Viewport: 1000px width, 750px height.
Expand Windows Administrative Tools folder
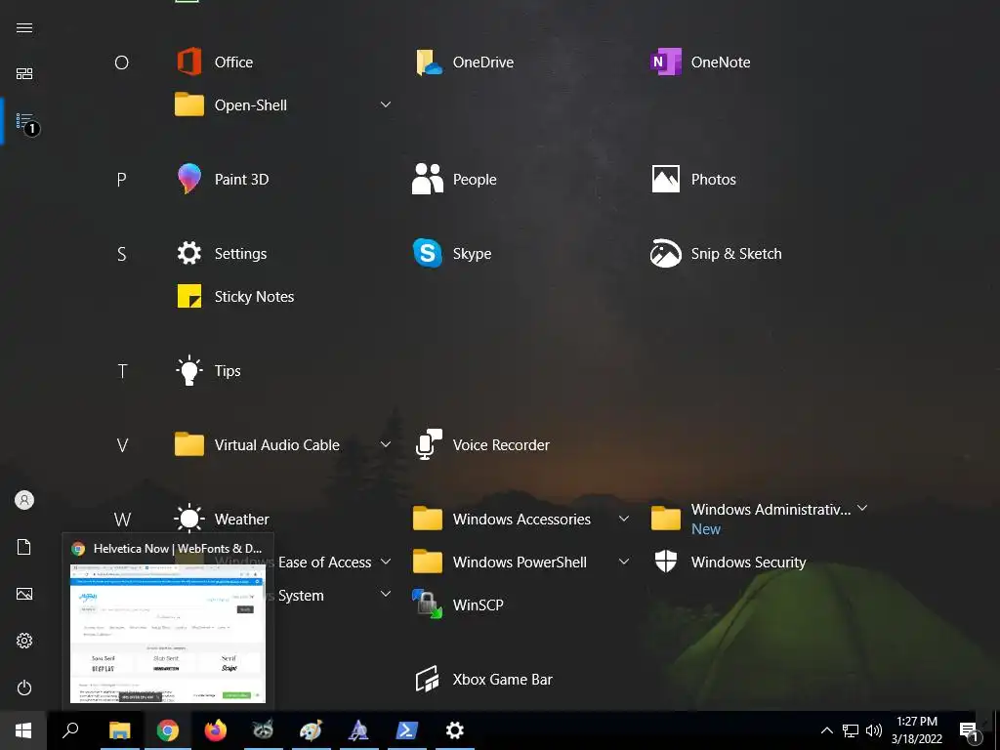coord(862,508)
